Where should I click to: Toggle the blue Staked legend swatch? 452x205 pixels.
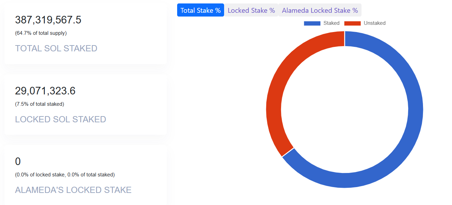[x=312, y=23]
